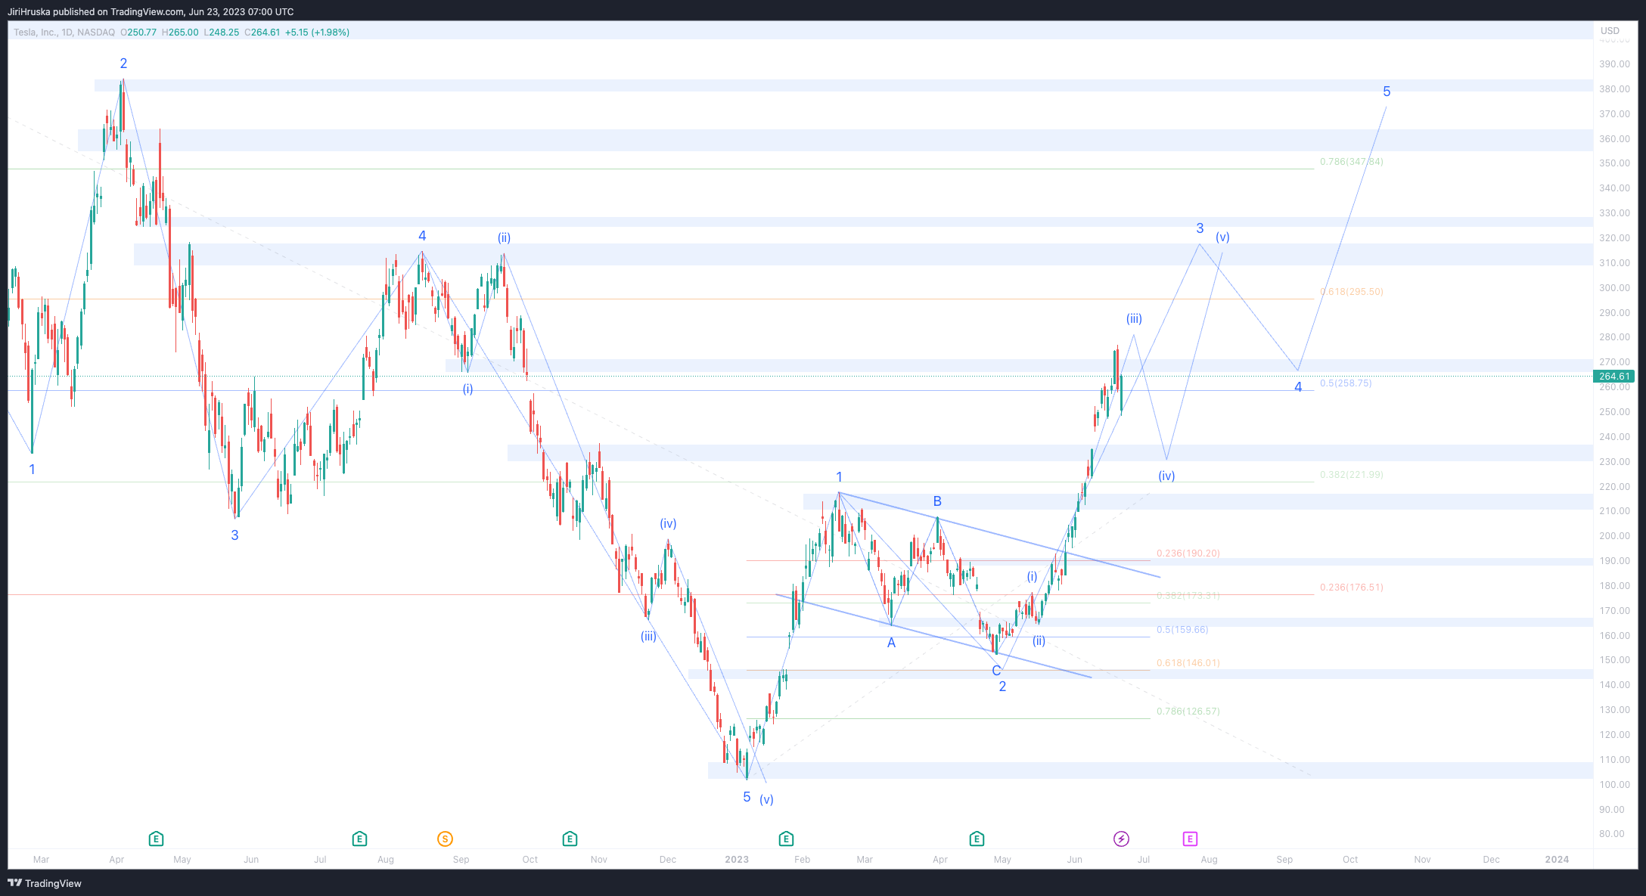This screenshot has width=1646, height=896.
Task: Click the 2023 label on time axis
Action: (736, 860)
